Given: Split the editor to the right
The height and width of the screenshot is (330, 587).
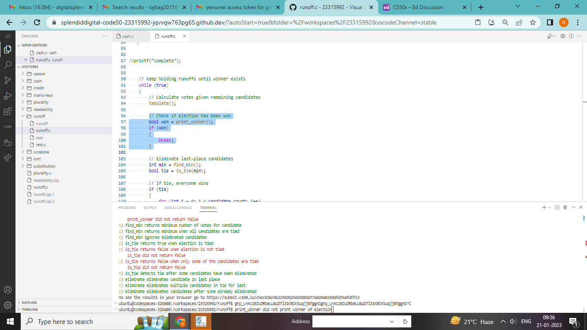Looking at the screenshot, I should [571, 36].
